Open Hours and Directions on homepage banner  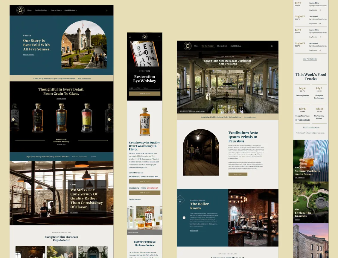point(84,79)
